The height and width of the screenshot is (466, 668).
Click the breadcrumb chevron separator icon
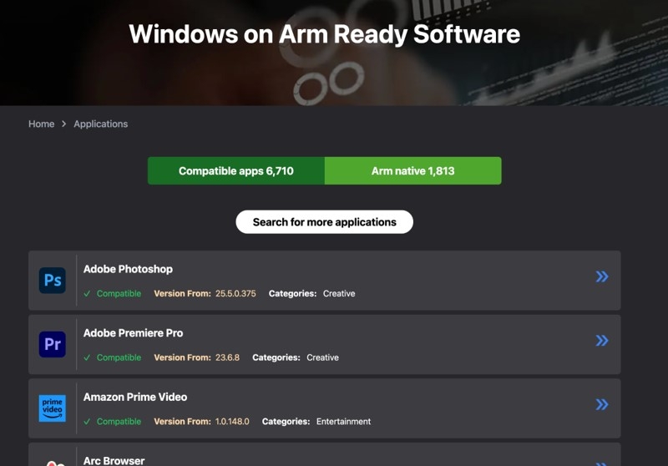coord(64,124)
